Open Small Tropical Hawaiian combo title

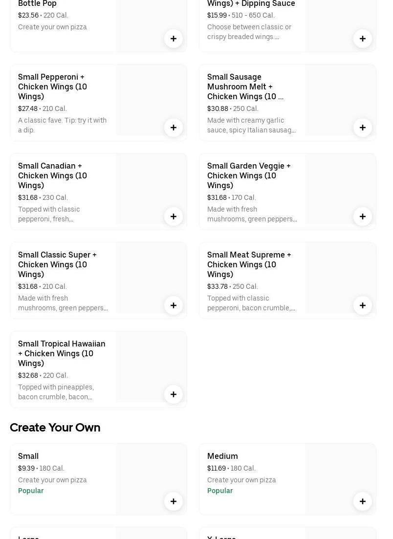coord(62,353)
